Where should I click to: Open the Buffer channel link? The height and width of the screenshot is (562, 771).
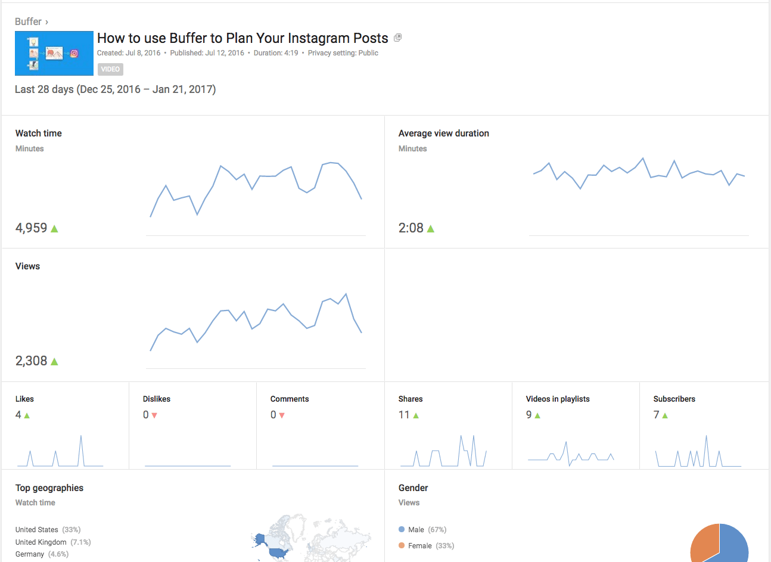(x=29, y=21)
